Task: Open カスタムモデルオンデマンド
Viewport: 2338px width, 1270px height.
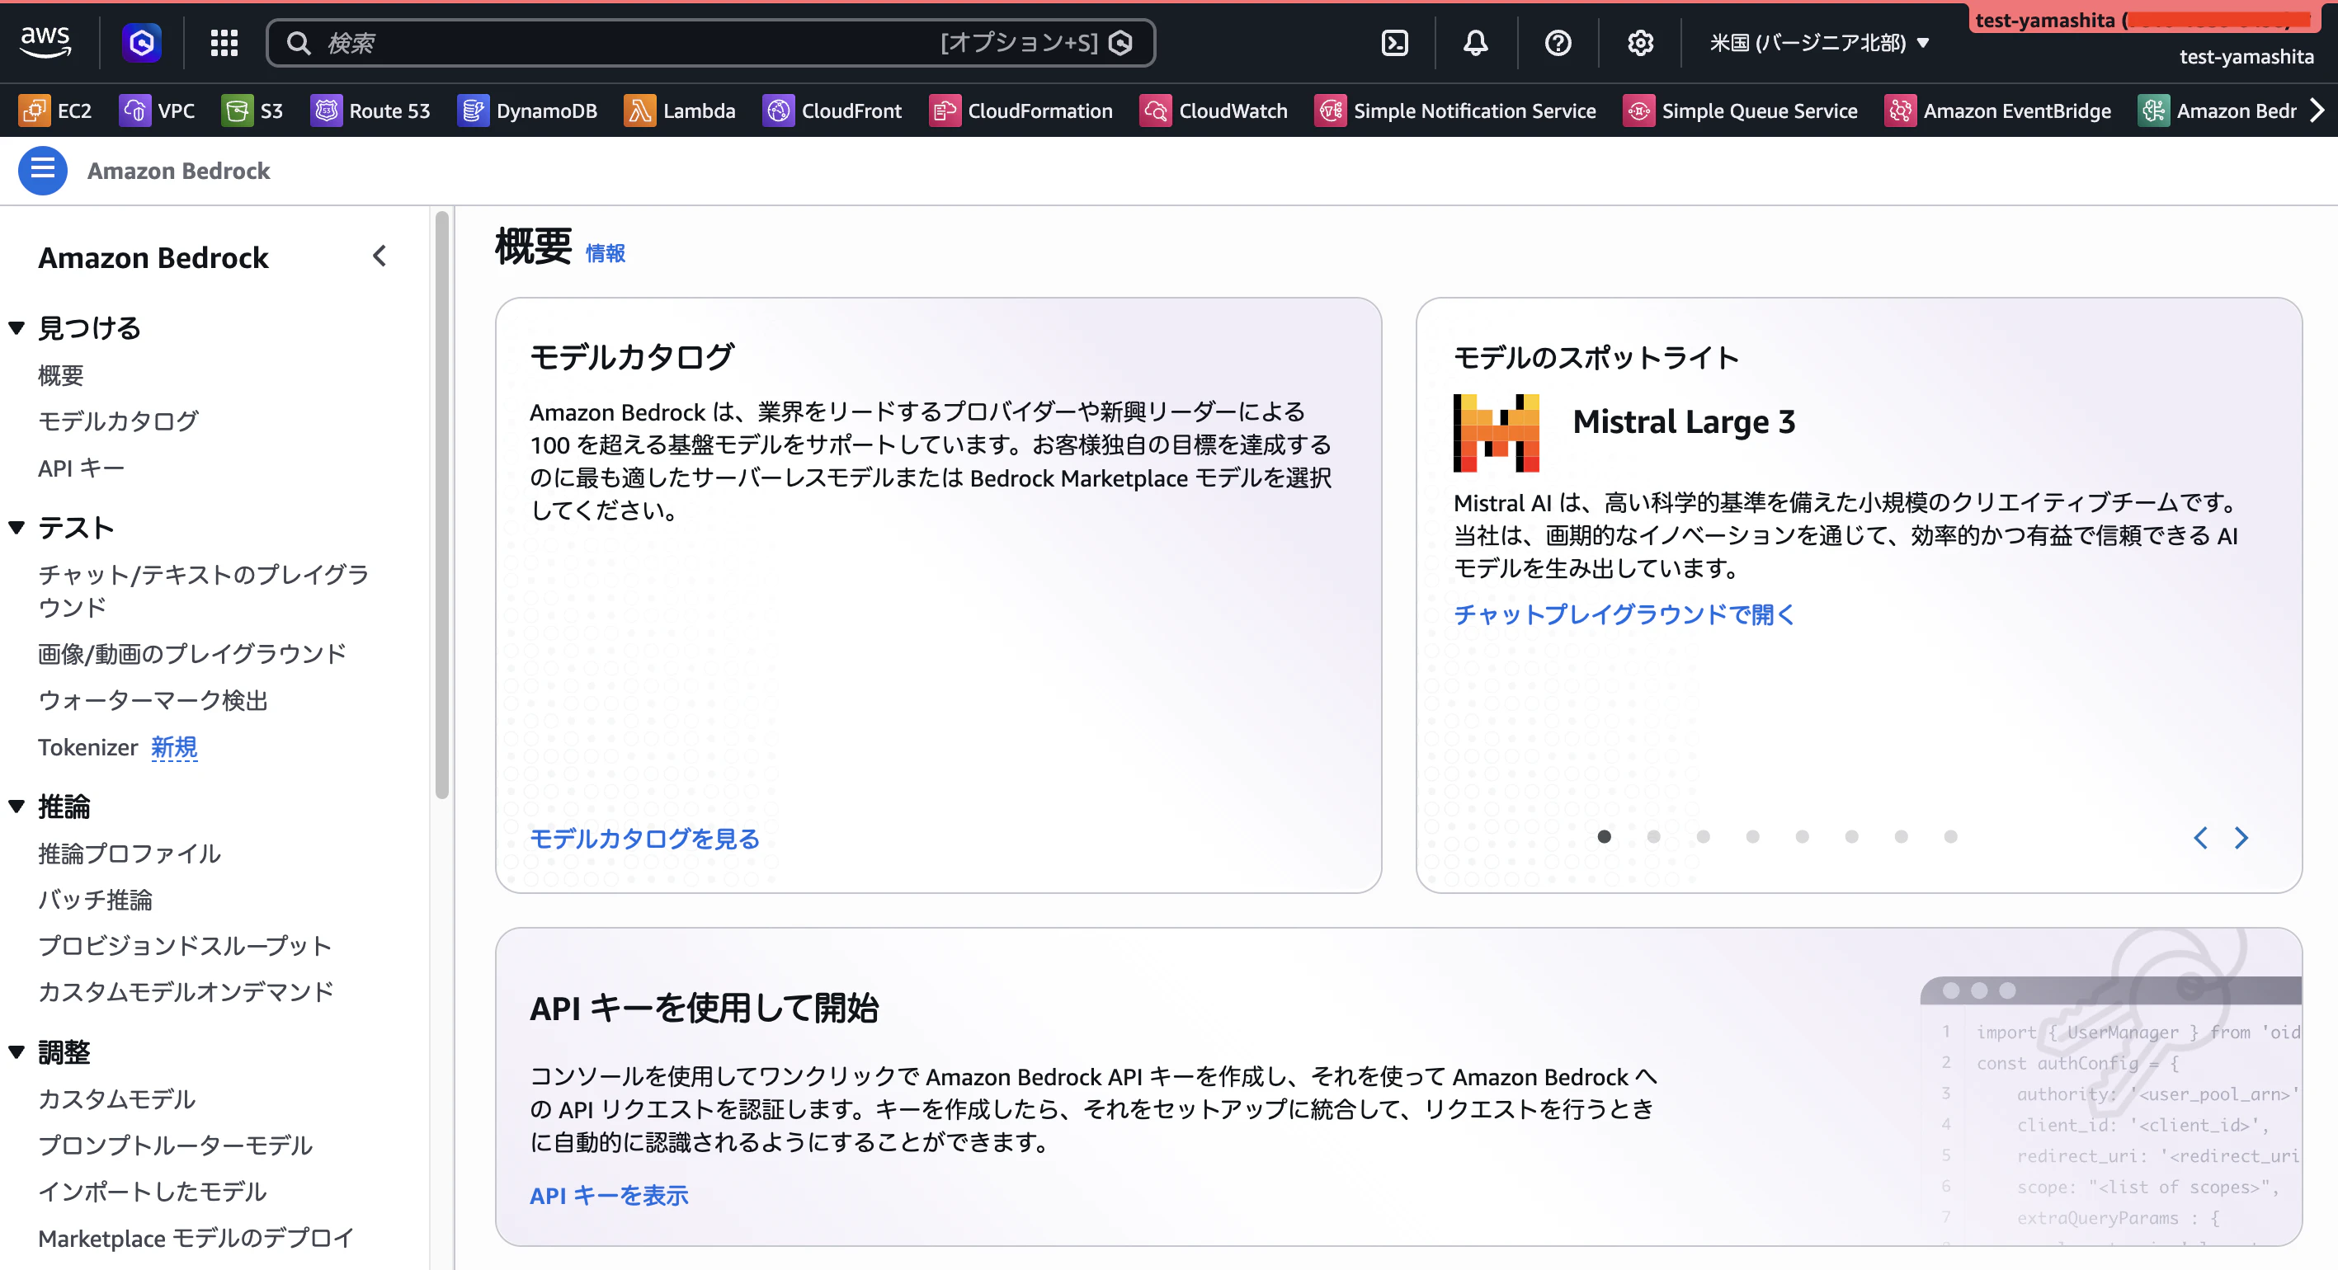Action: [x=186, y=991]
